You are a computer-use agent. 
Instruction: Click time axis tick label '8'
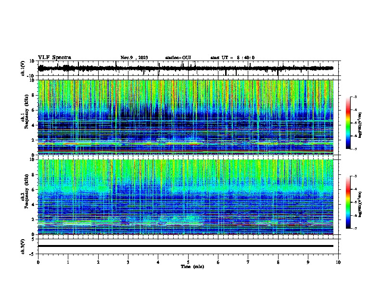click(x=278, y=262)
